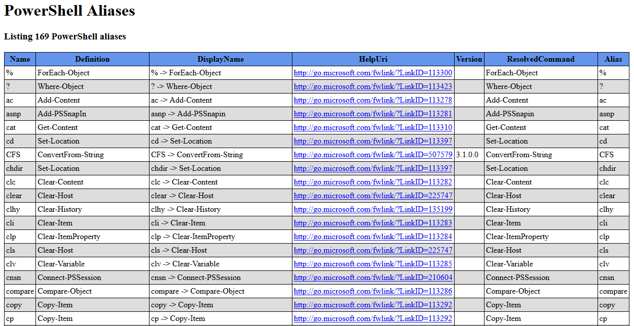Select the 'cd -> Set-Location' cell
This screenshot has height=326, width=634.
click(x=220, y=141)
